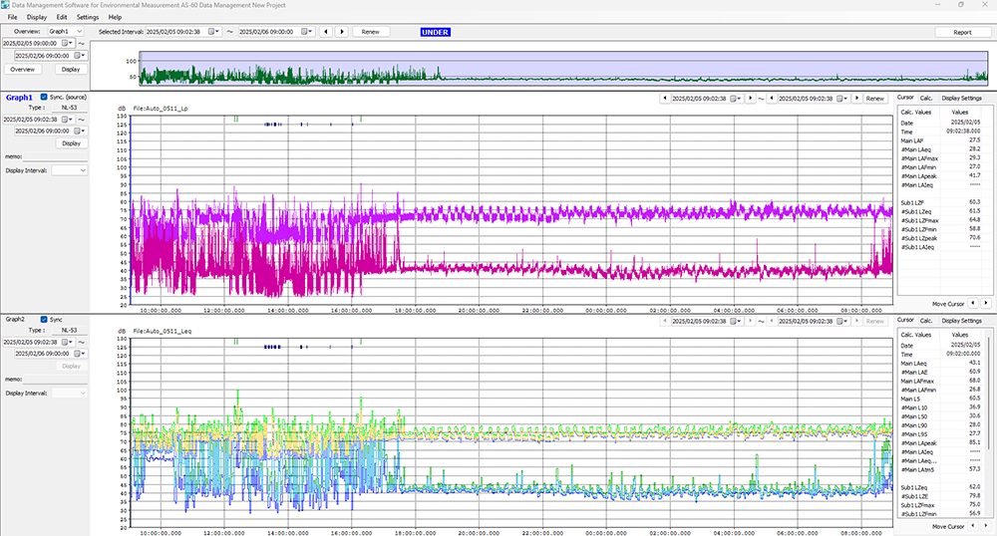Click Graph1 panel Display button

pyautogui.click(x=71, y=143)
